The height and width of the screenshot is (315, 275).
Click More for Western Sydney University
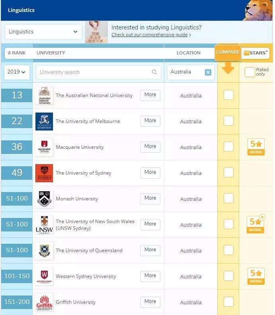click(x=150, y=276)
